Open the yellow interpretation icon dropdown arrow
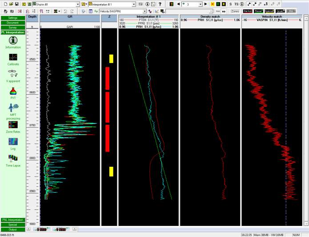 click(86, 4)
